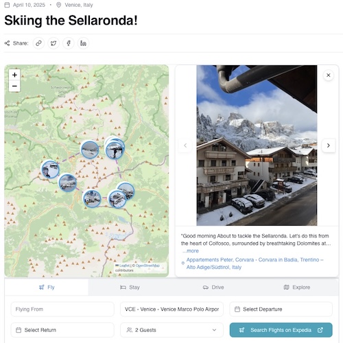Image resolution: width=343 pixels, height=343 pixels.
Task: Zoom in on the map
Action: click(x=14, y=75)
